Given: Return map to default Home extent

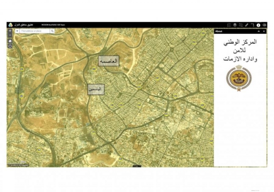Looking at the screenshot, I should pyautogui.click(x=10, y=41).
